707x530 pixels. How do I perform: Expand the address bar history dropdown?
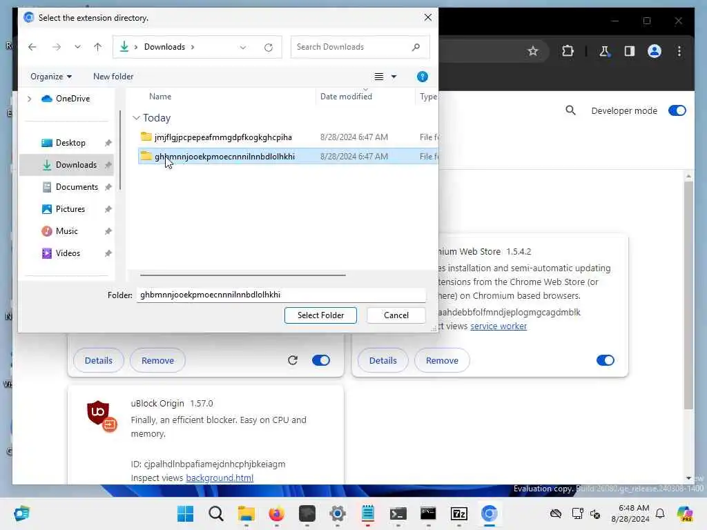pyautogui.click(x=242, y=48)
